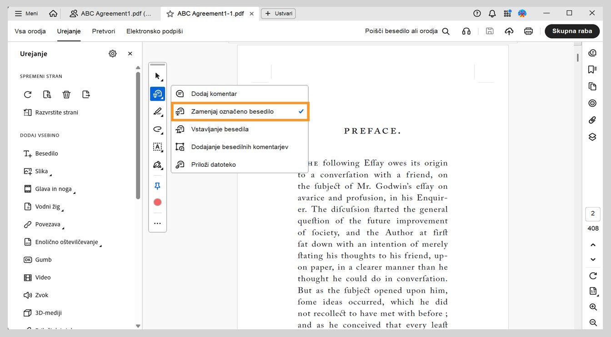
Task: Click the Skupna raba share button
Action: pos(572,31)
